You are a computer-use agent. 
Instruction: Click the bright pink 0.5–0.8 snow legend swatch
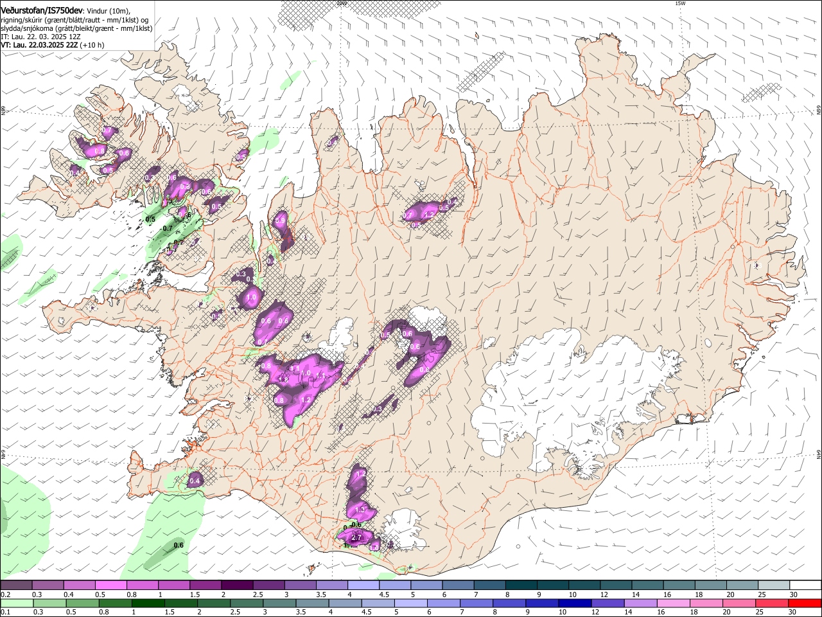click(110, 586)
